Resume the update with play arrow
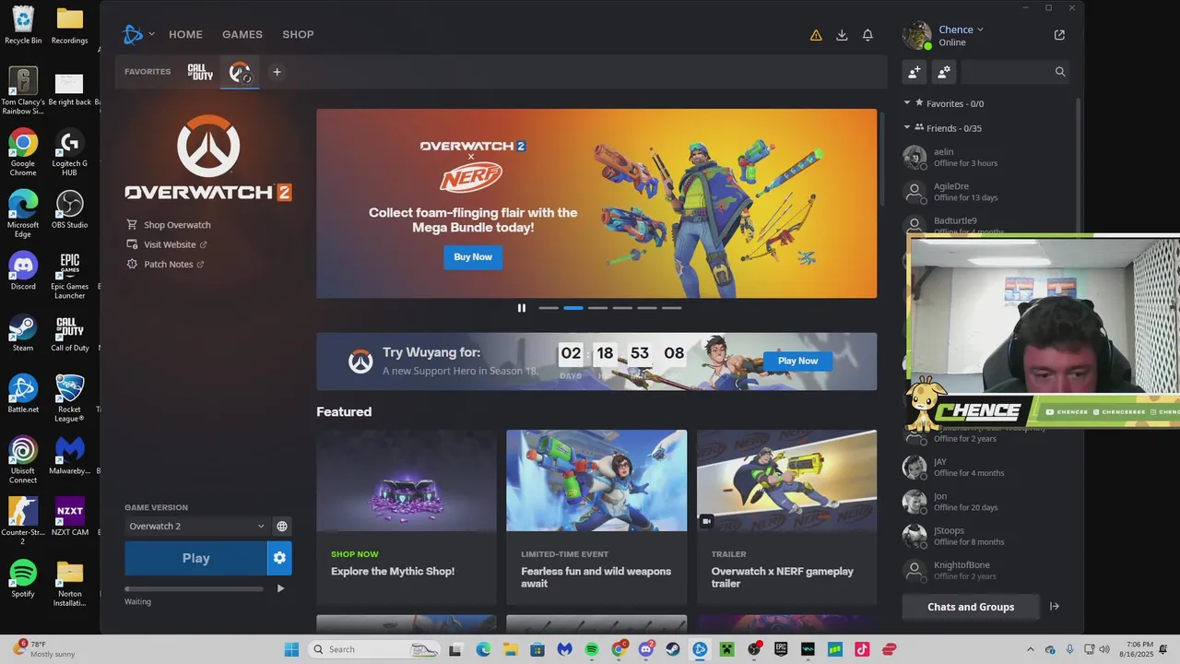Screen dimensions: 1180x664 (280, 588)
